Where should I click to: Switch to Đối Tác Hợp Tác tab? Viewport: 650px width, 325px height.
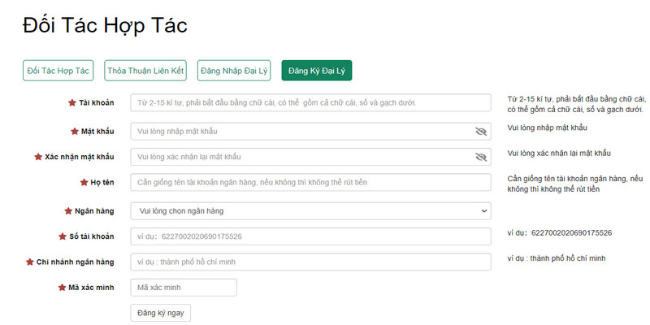pos(58,71)
